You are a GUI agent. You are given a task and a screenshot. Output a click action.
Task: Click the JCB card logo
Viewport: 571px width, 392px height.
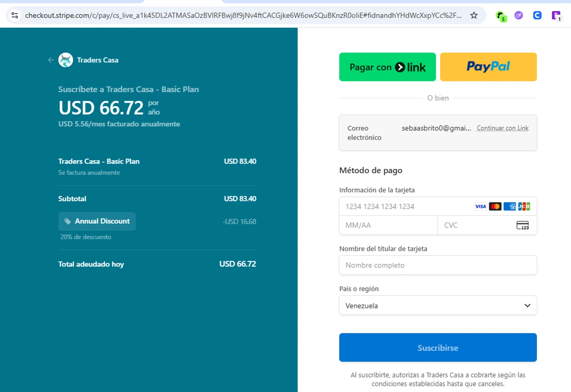tap(524, 206)
